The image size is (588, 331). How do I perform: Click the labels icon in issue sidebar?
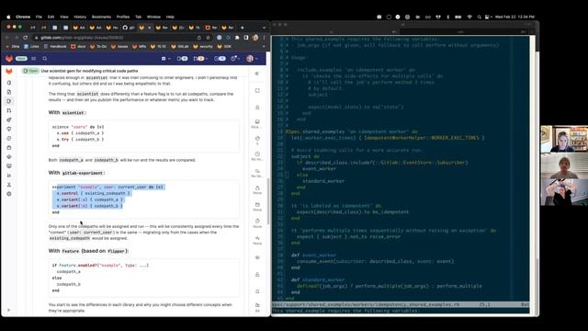(257, 139)
